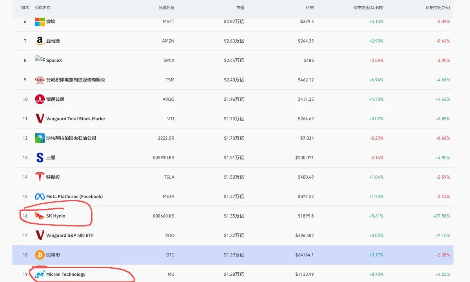
Task: Click the rank number 13 cell
Action: (x=25, y=158)
